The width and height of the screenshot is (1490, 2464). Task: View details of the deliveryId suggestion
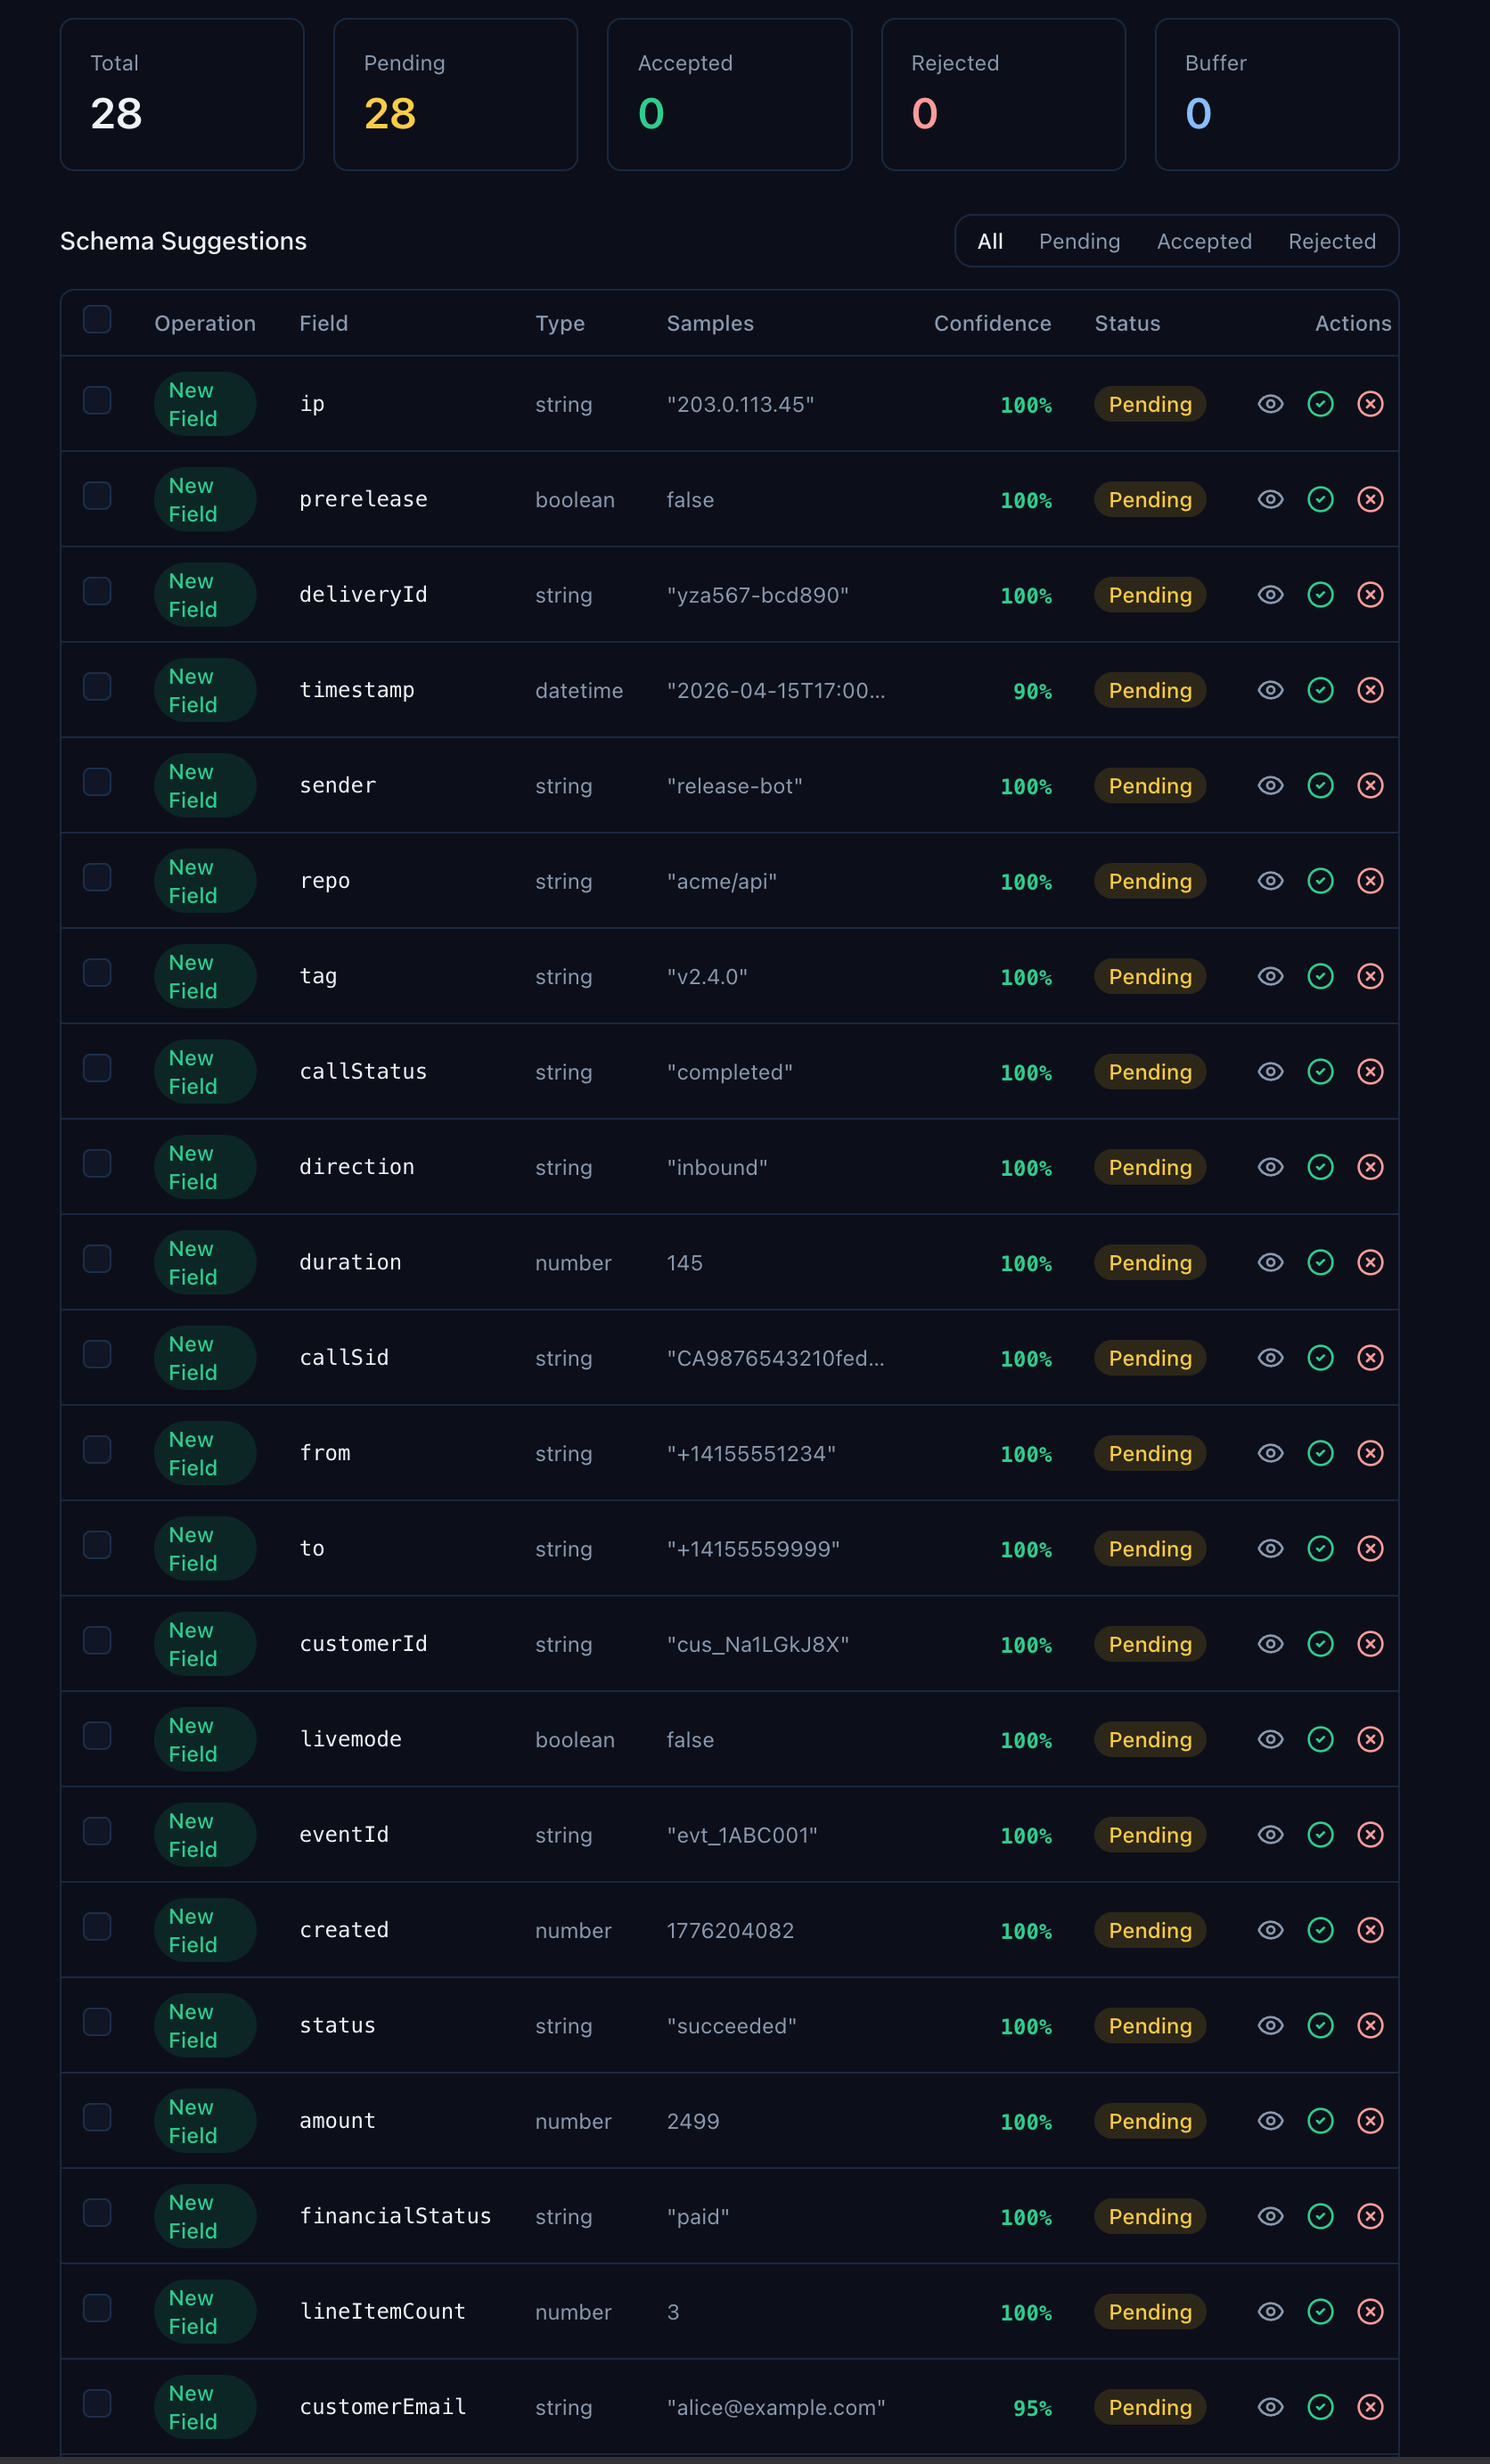1270,595
